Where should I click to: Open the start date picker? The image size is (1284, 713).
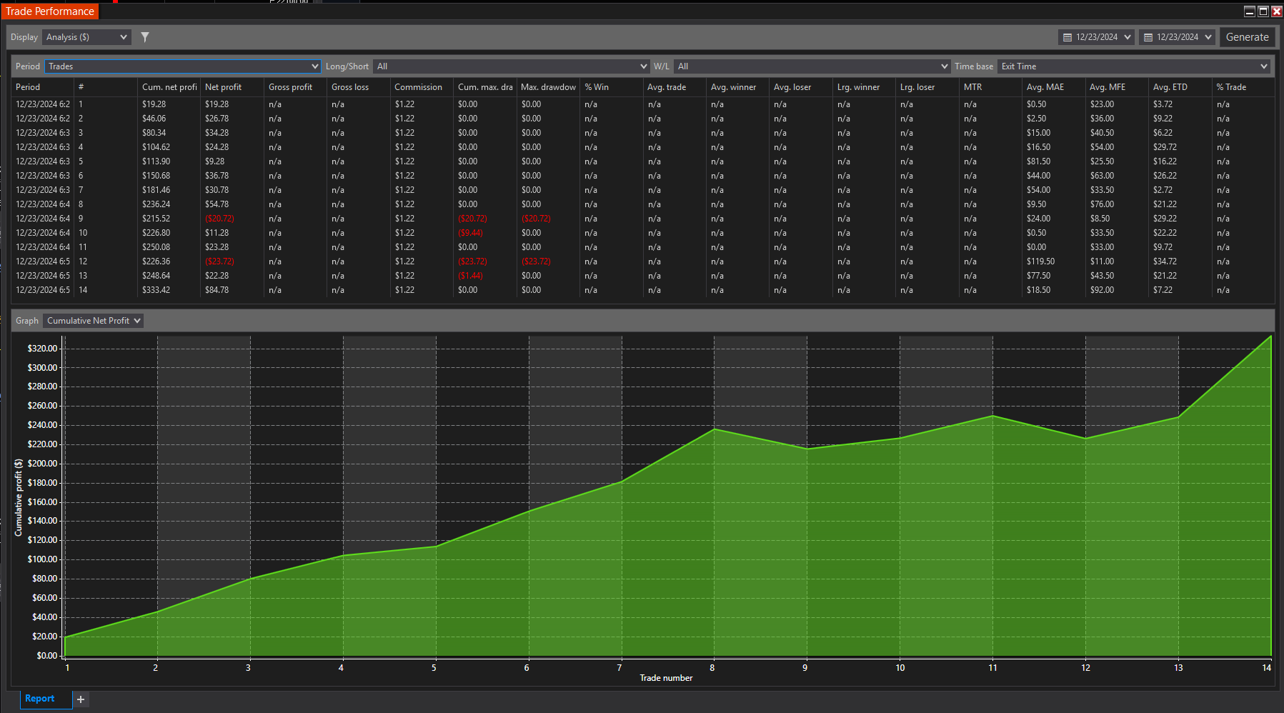(1096, 37)
